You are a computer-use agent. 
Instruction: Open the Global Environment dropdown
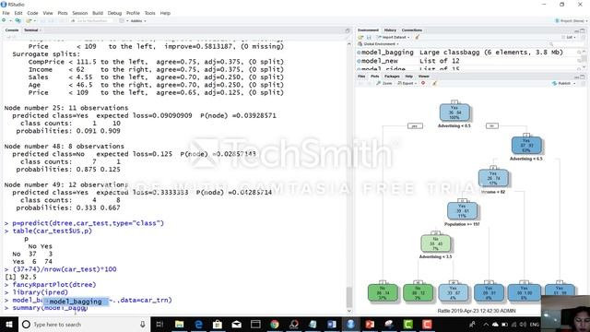[379, 44]
